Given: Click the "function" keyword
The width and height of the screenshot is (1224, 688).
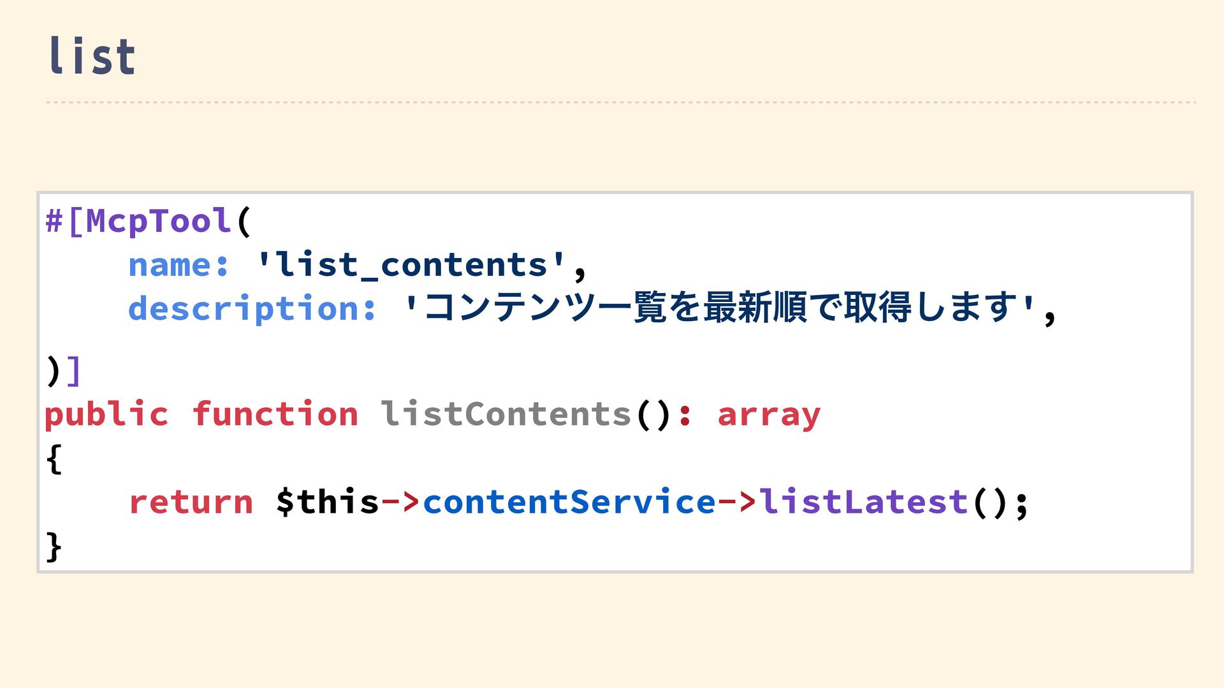Looking at the screenshot, I should [275, 415].
